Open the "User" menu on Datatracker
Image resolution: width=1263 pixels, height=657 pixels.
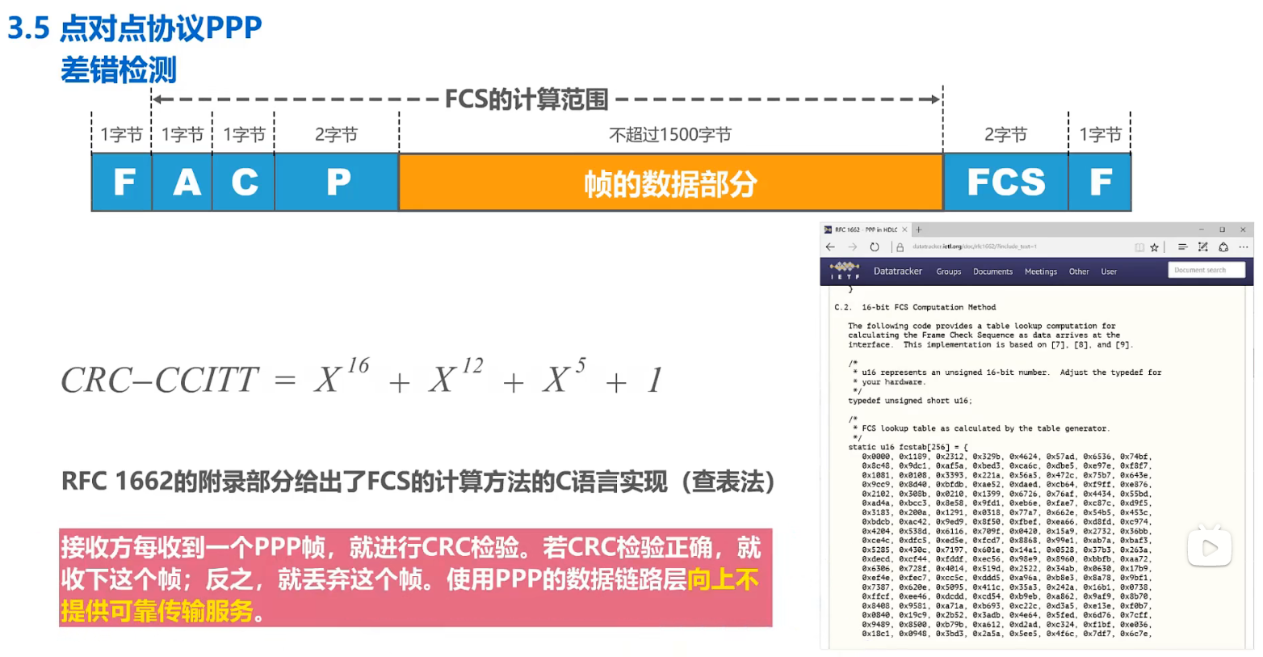[1109, 272]
